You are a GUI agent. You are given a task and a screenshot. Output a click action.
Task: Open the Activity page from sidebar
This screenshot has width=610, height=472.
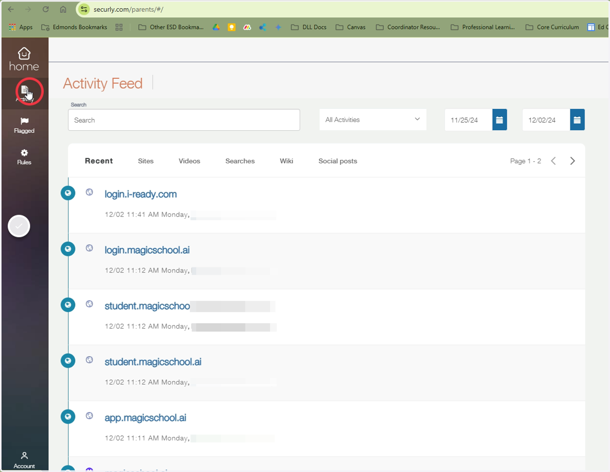(x=24, y=93)
